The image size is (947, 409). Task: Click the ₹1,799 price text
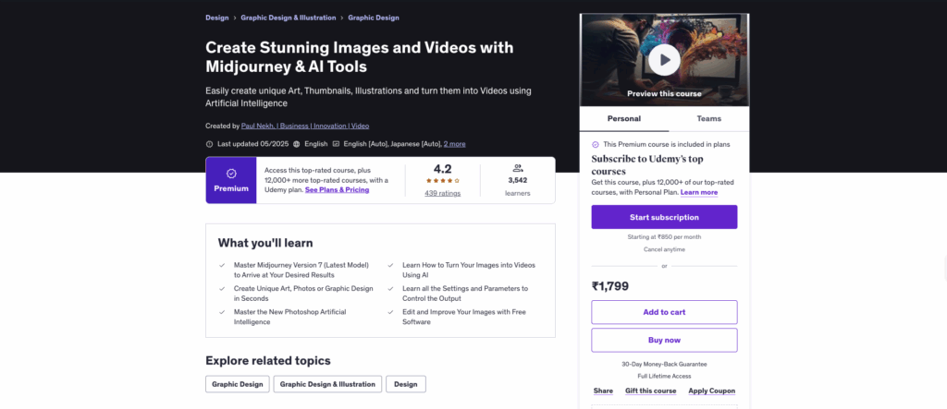610,286
